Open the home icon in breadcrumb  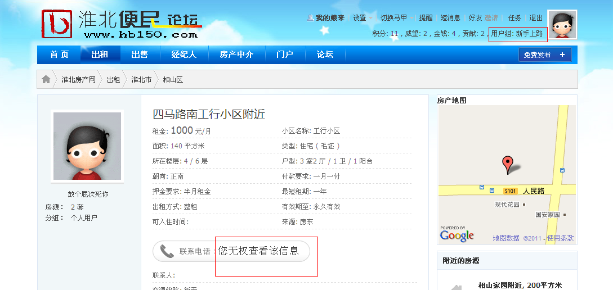46,80
